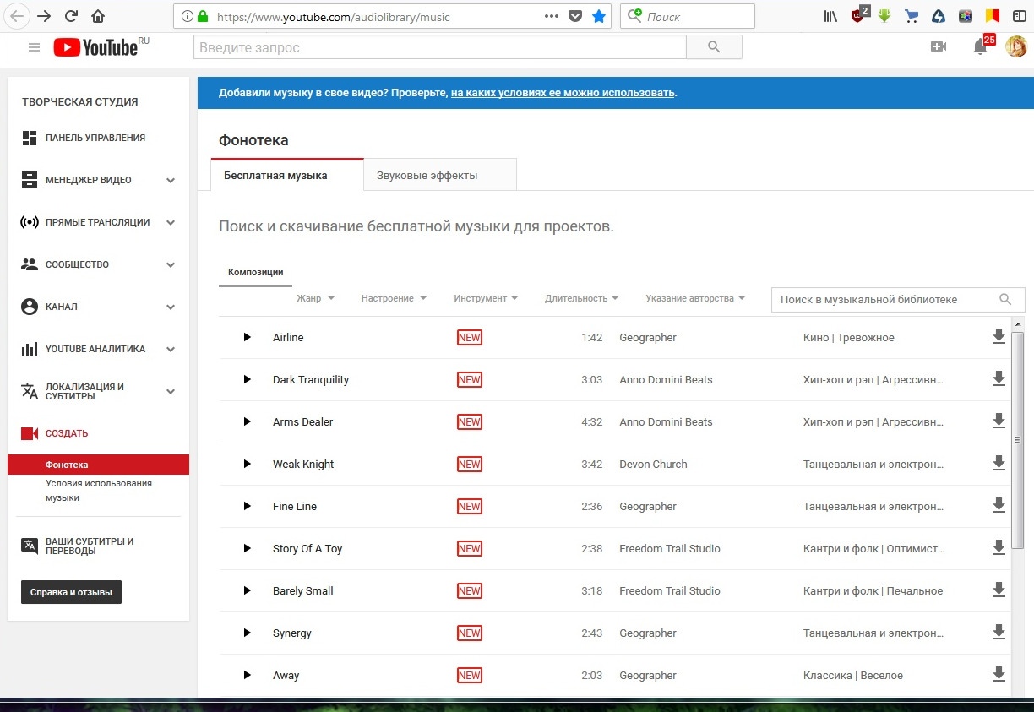Open 'на каких условиях' banner link
The image size is (1034, 712).
[x=563, y=92]
